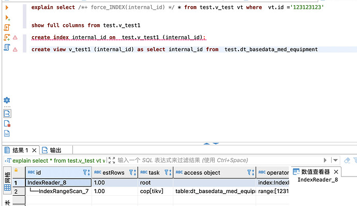Place cursor on create index internal_id line
Image resolution: width=357 pixels, height=206 pixels.
tap(118, 37)
